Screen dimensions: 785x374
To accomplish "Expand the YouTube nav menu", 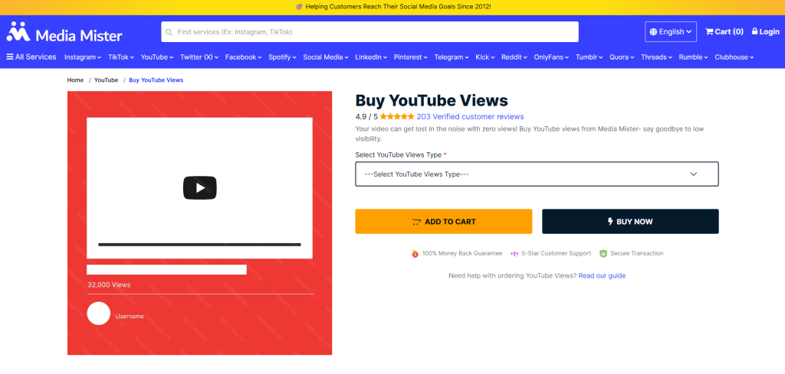I will click(157, 57).
